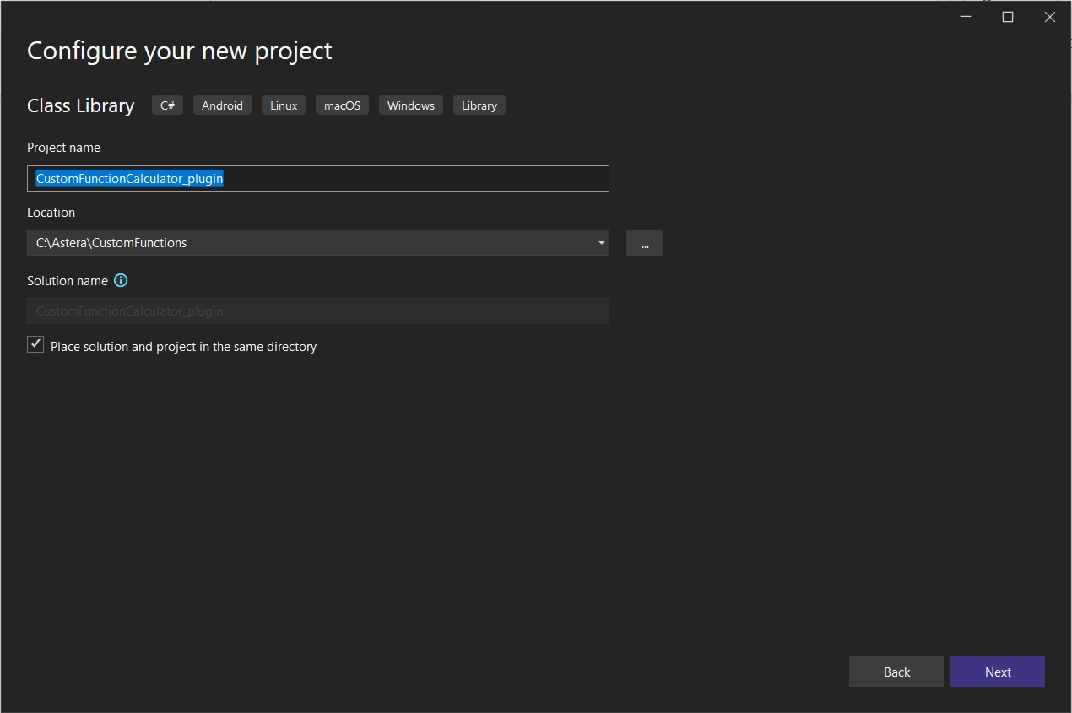Minimize the Configure project window
This screenshot has width=1072, height=713.
(966, 17)
